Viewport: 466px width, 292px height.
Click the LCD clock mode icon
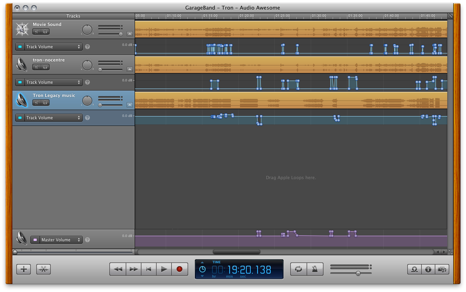[202, 269]
